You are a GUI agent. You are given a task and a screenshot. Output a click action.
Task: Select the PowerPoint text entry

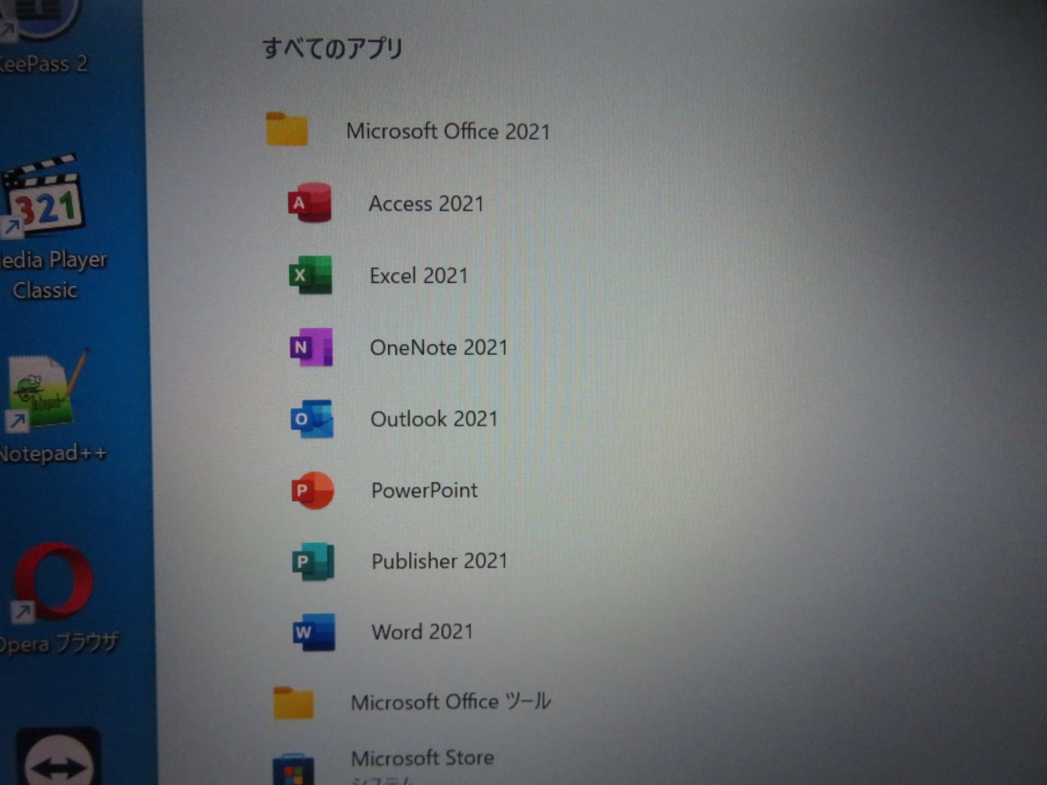(x=425, y=490)
